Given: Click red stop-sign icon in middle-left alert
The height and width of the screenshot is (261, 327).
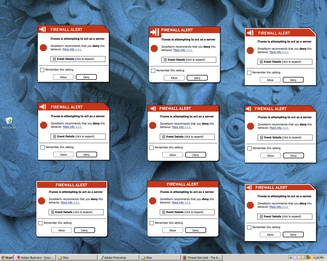Looking at the screenshot, I should pos(44,125).
